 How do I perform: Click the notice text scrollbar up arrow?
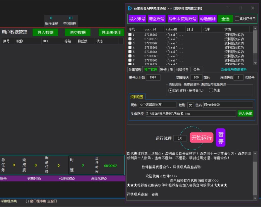pos(255,153)
